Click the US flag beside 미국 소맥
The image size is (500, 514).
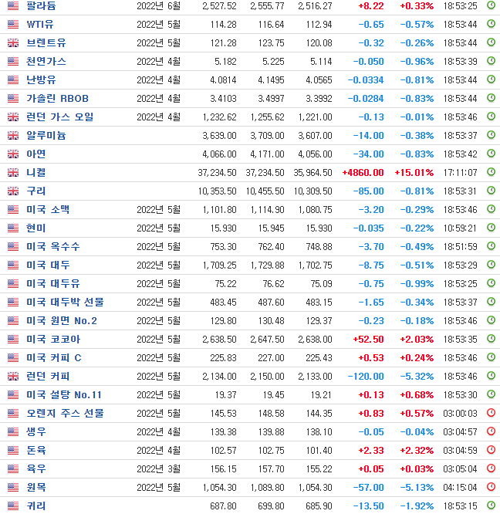point(13,209)
